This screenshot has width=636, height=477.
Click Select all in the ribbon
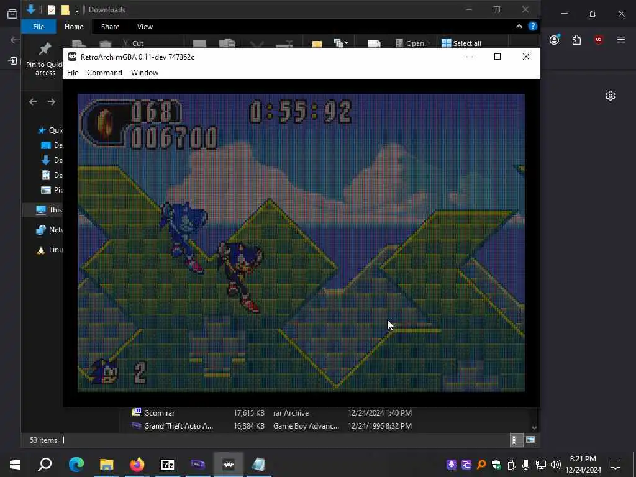click(461, 43)
